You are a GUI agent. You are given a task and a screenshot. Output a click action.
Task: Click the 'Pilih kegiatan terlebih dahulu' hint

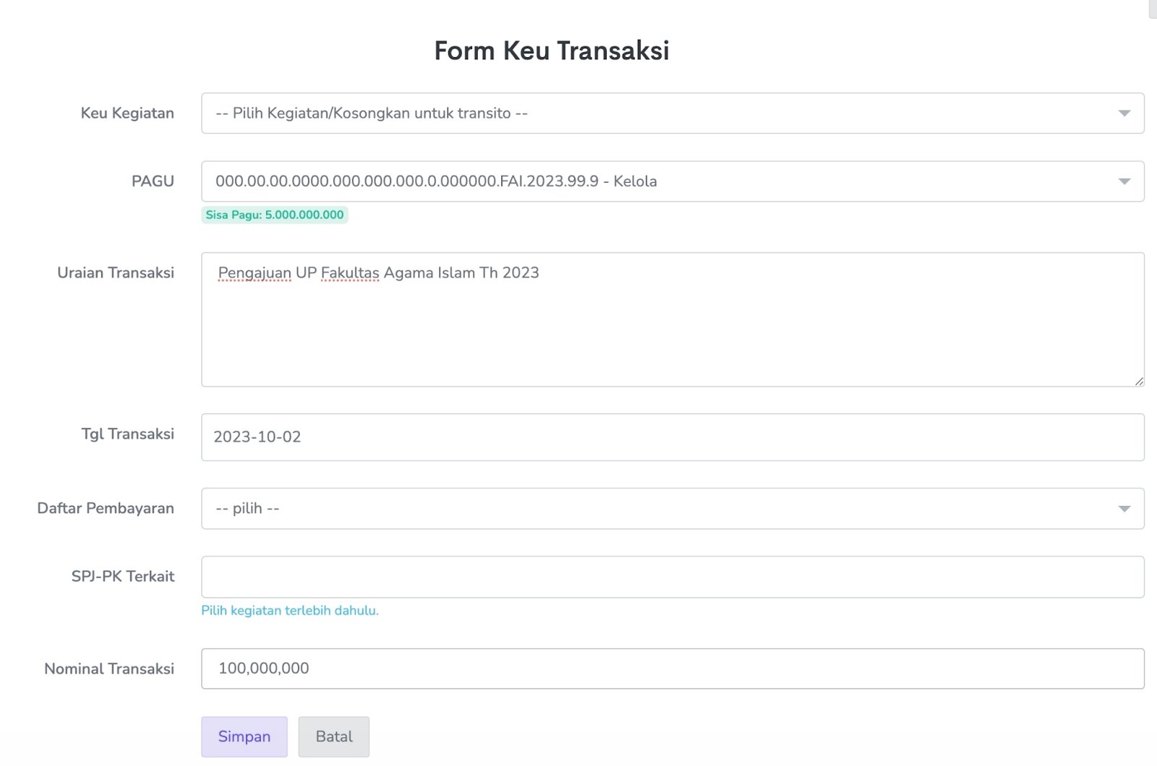pyautogui.click(x=290, y=611)
